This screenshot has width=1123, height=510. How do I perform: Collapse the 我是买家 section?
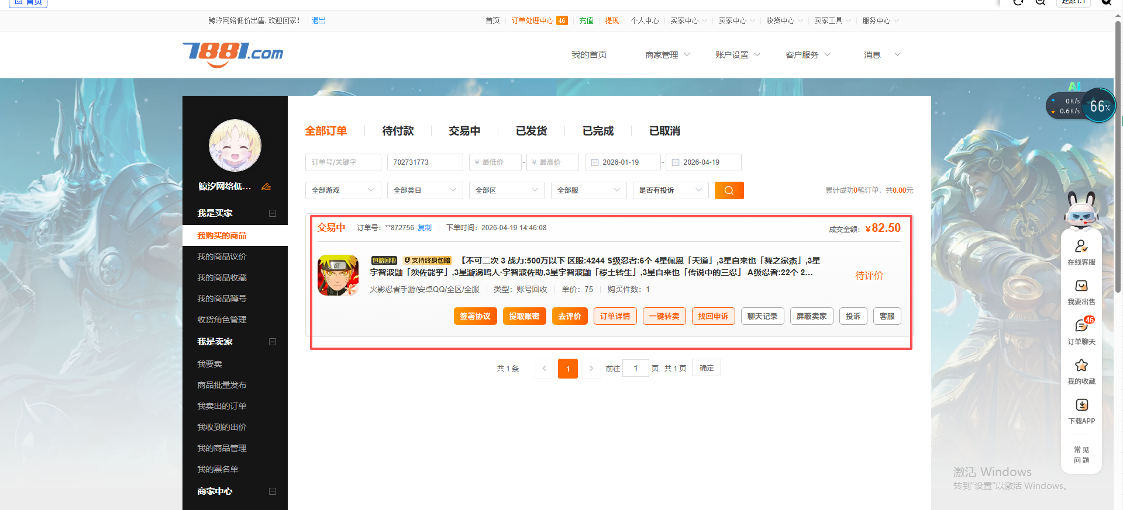pyautogui.click(x=273, y=213)
